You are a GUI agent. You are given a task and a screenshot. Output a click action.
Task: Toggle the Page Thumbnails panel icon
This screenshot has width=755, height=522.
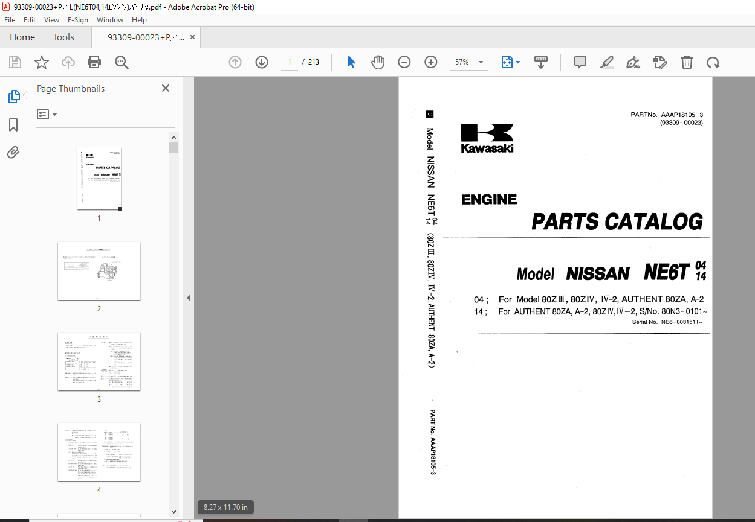[13, 97]
